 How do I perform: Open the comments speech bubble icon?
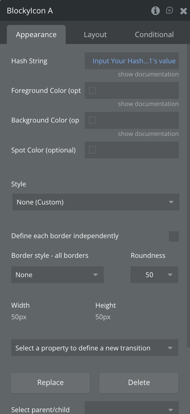(169, 11)
